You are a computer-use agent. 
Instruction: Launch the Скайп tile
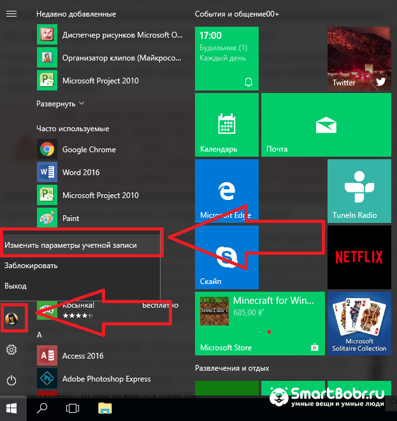point(227,257)
